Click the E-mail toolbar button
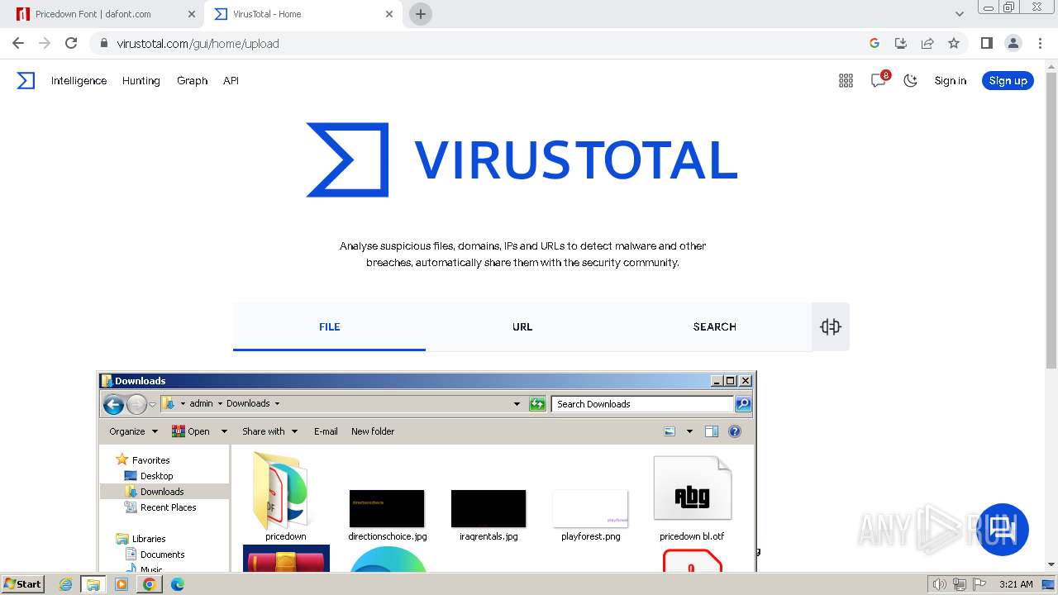 click(326, 431)
